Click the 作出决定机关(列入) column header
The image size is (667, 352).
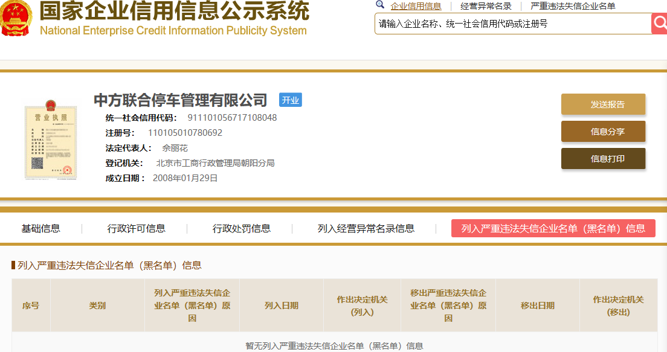click(x=362, y=306)
